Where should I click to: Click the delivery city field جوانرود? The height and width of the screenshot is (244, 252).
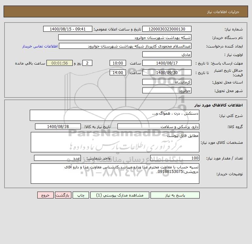[167, 90]
